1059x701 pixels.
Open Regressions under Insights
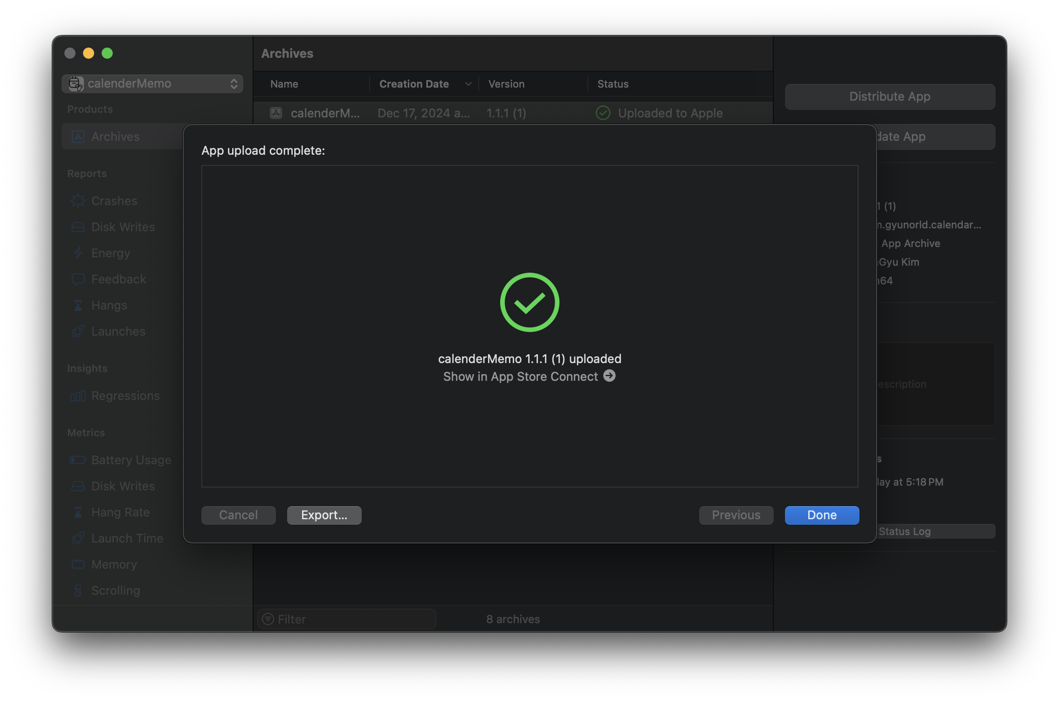point(125,396)
